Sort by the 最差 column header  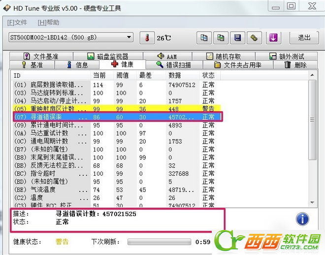(x=151, y=75)
